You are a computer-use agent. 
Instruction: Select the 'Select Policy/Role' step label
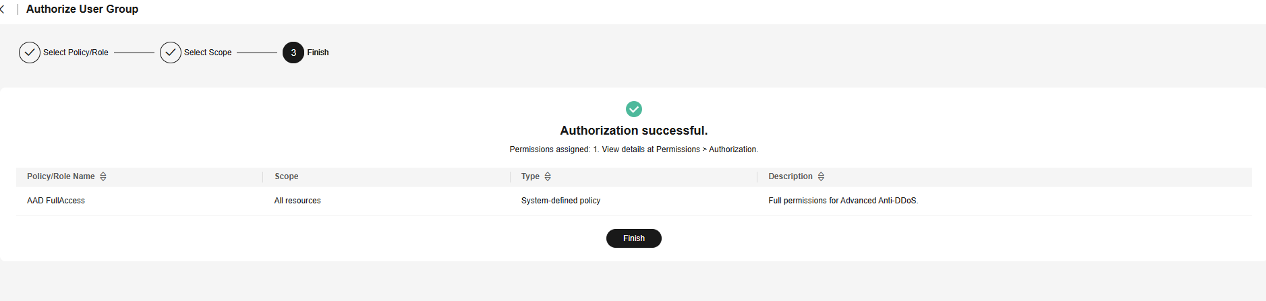coord(76,53)
